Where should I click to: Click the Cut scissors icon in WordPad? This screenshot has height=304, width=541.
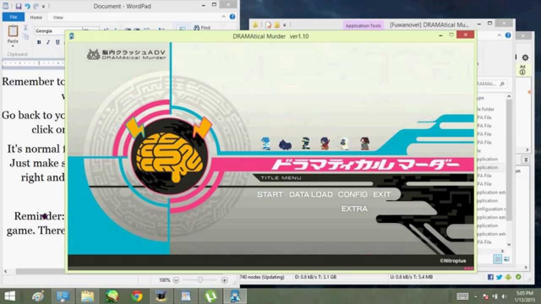tap(25, 28)
